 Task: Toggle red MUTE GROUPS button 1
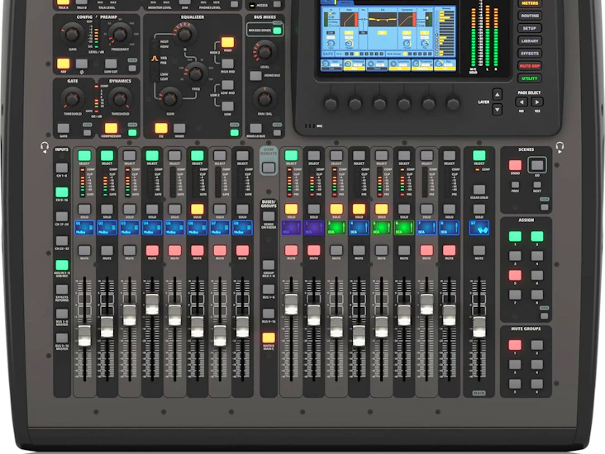click(x=515, y=345)
